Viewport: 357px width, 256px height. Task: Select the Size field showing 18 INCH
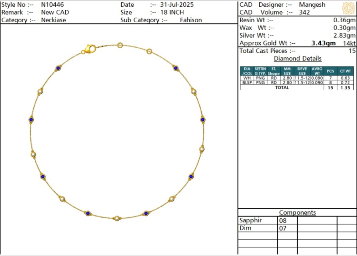pyautogui.click(x=172, y=12)
